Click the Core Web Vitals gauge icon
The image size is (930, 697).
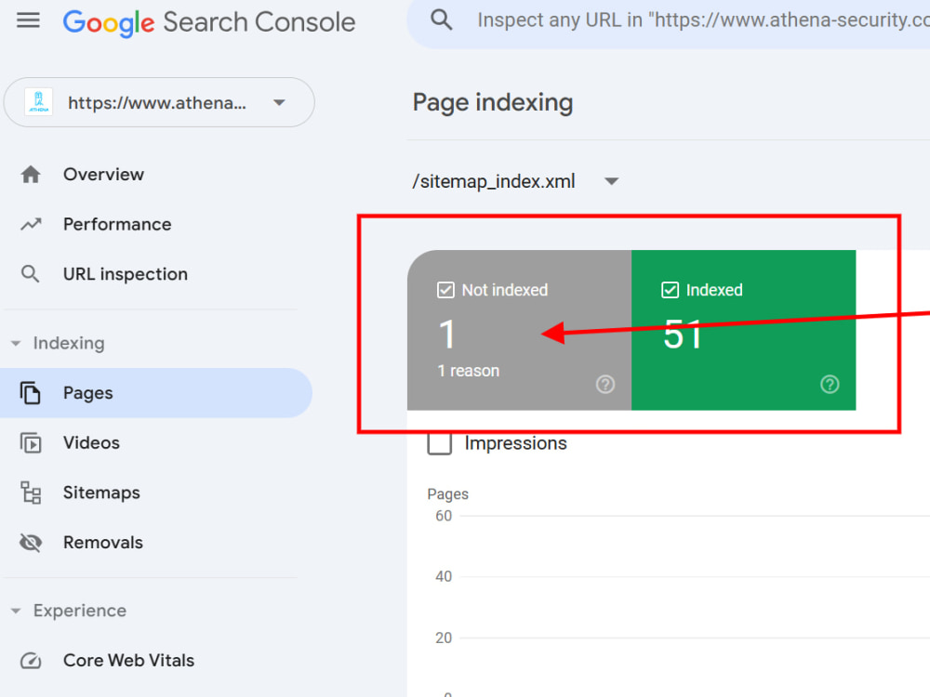(31, 660)
